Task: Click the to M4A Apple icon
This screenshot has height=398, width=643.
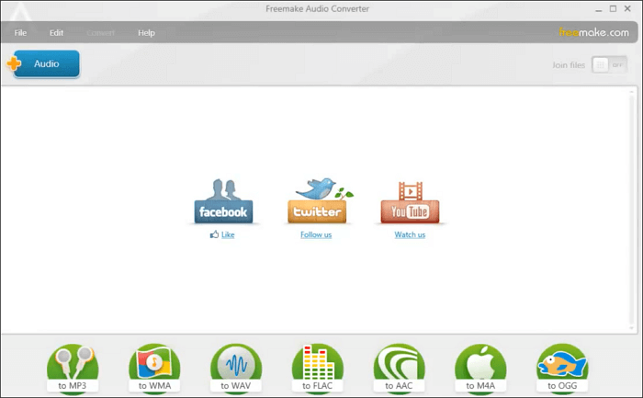Action: click(x=481, y=370)
